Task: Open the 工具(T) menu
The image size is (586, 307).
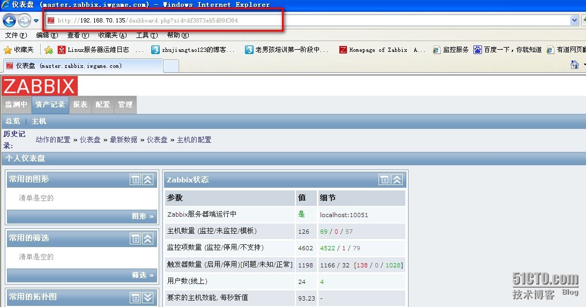Action: click(147, 35)
